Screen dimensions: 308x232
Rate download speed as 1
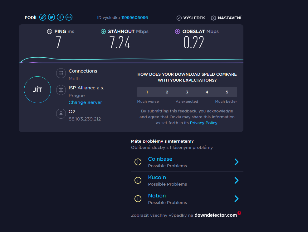tap(147, 92)
